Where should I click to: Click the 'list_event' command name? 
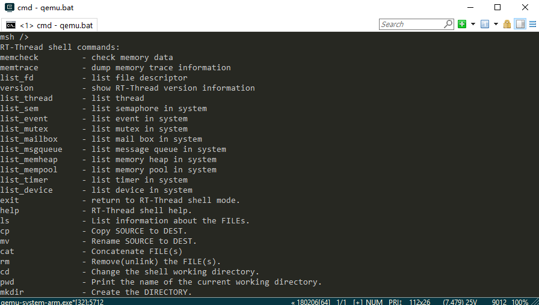(24, 119)
